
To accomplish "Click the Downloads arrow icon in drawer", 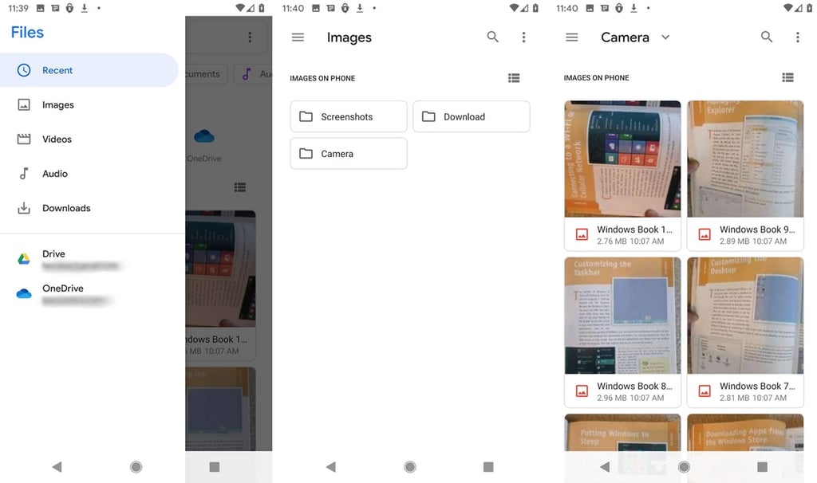I will coord(24,208).
